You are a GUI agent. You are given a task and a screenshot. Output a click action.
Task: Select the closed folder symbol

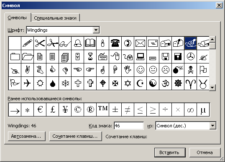15,57
